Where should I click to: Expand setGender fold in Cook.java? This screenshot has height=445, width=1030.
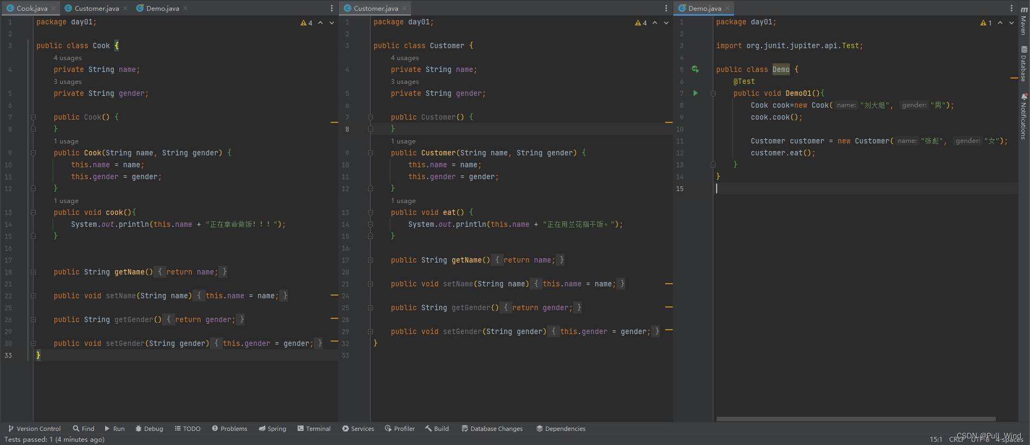(x=33, y=343)
